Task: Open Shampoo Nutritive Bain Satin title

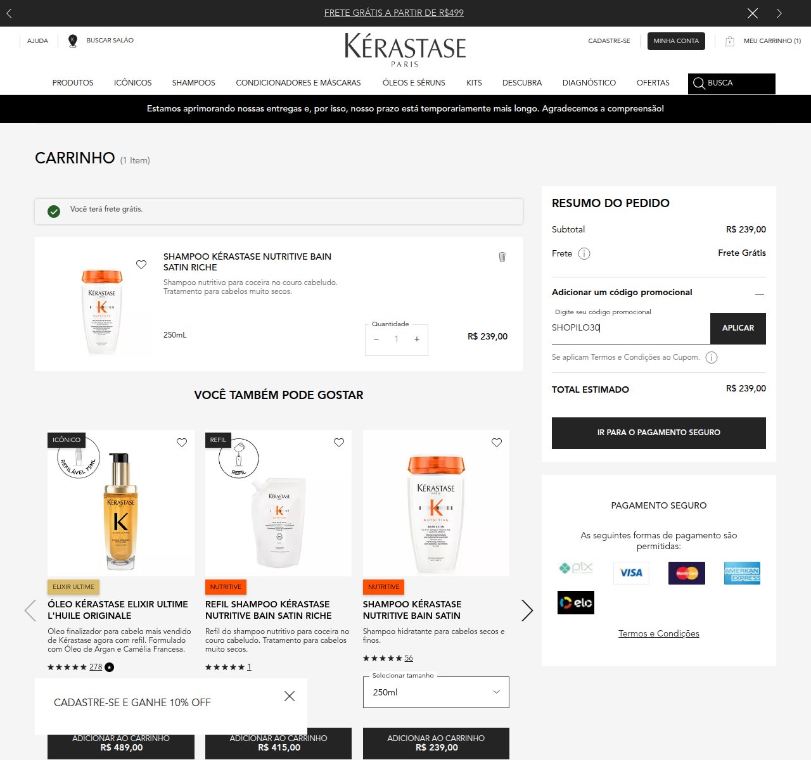Action: pos(412,610)
